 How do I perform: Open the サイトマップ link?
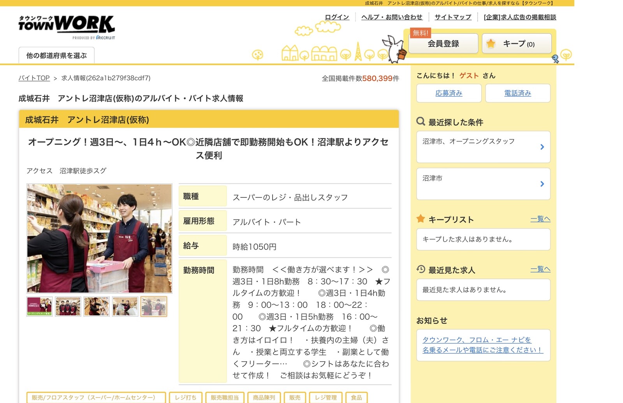click(x=453, y=17)
